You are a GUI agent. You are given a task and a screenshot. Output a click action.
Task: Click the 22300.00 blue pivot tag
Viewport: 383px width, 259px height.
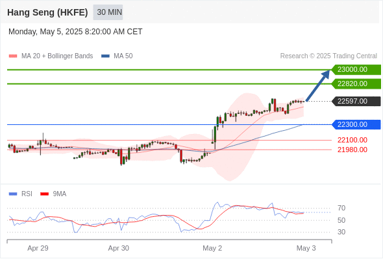pyautogui.click(x=356, y=125)
